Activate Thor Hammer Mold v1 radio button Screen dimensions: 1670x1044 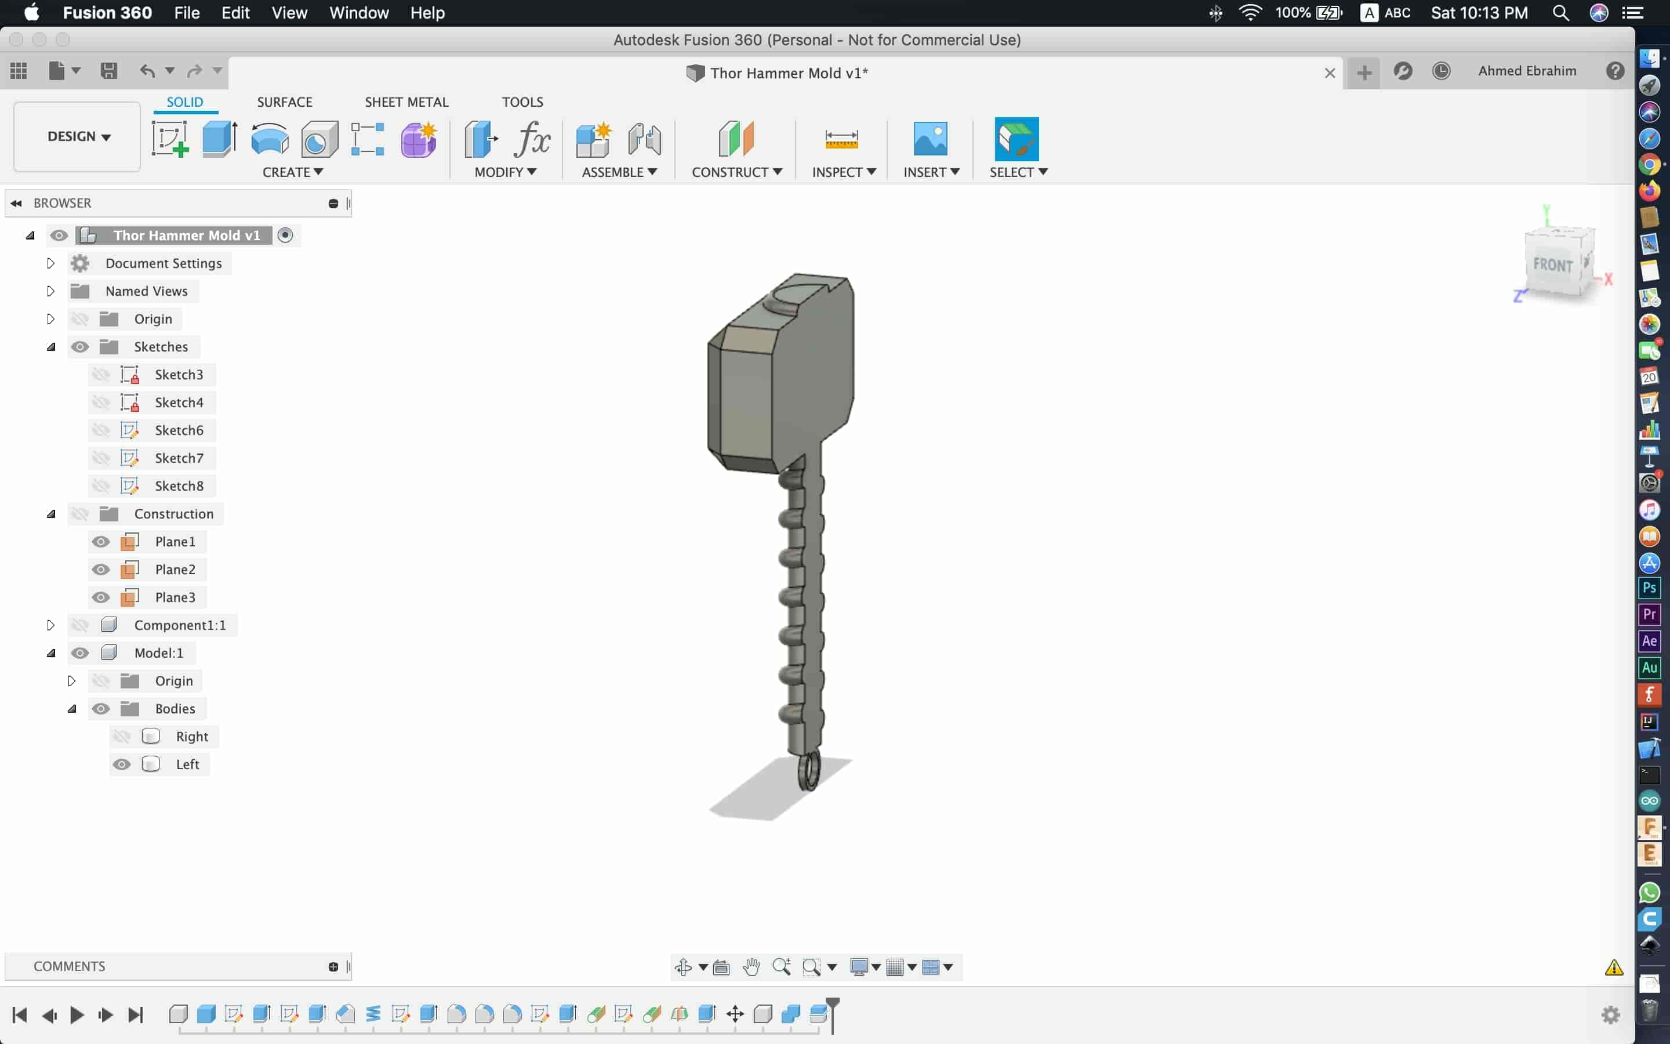click(285, 235)
